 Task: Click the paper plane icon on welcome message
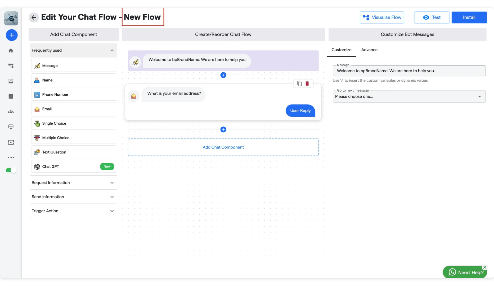pyautogui.click(x=135, y=62)
